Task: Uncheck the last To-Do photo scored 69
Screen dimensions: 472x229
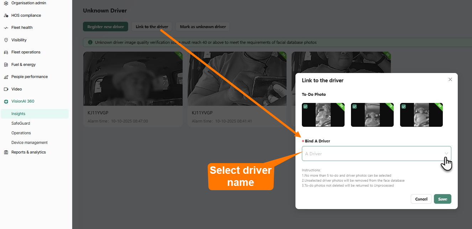Action: point(404,106)
